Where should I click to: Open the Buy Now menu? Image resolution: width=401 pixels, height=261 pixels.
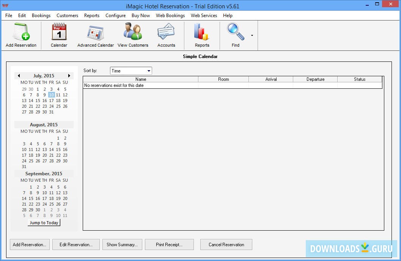pos(141,15)
